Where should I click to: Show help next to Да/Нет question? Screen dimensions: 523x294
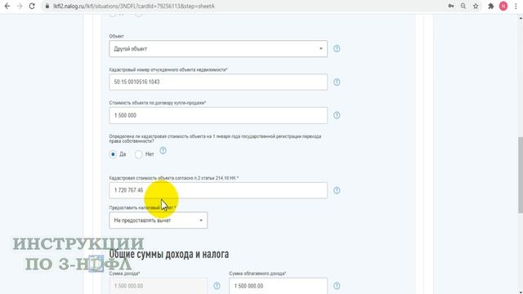pos(163,150)
